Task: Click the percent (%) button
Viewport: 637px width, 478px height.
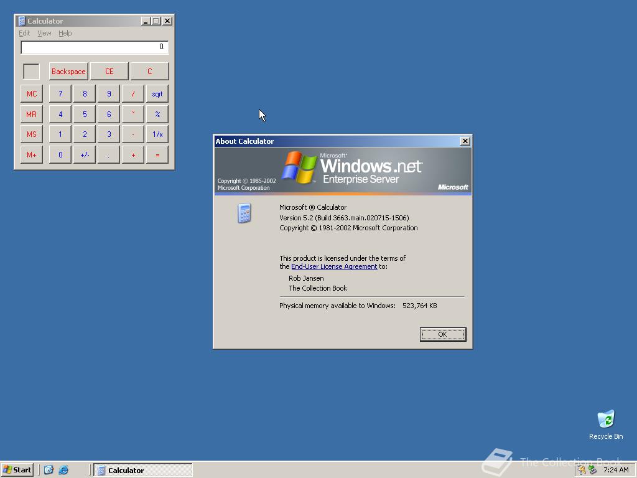Action: pyautogui.click(x=157, y=115)
